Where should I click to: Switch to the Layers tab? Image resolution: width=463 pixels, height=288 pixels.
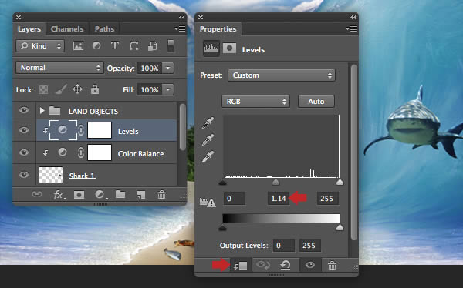click(x=29, y=29)
